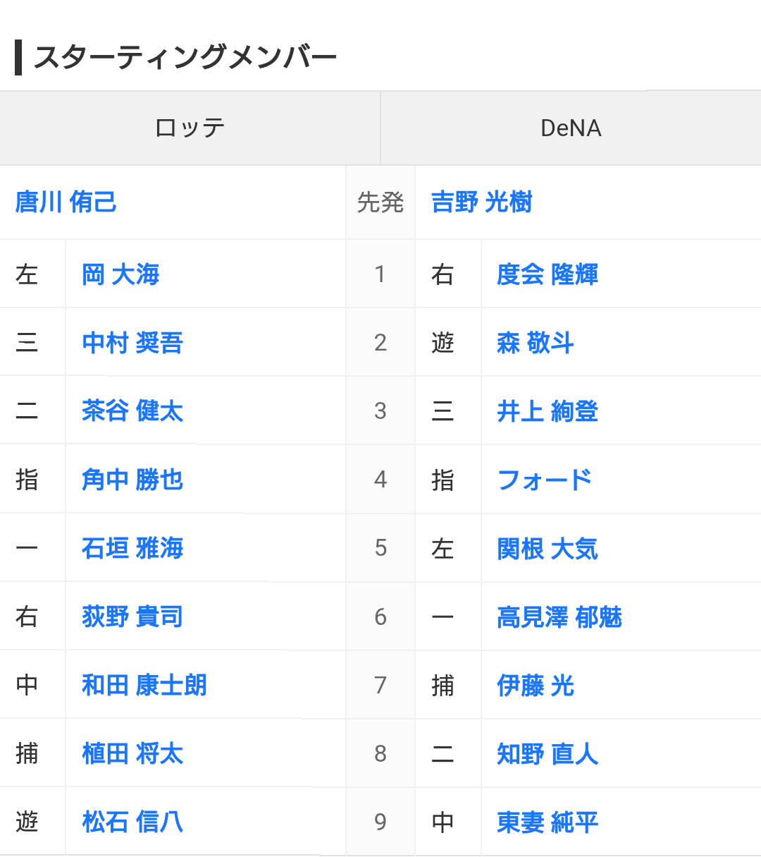Open 松石 信八 shortstop link
Screen dimensions: 761x857
pyautogui.click(x=132, y=822)
